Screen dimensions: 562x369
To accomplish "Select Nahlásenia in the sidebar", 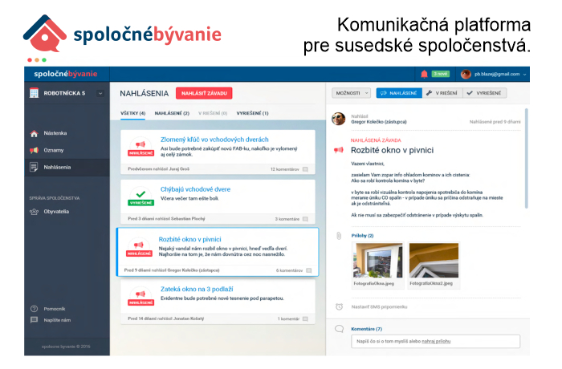I will 57,168.
